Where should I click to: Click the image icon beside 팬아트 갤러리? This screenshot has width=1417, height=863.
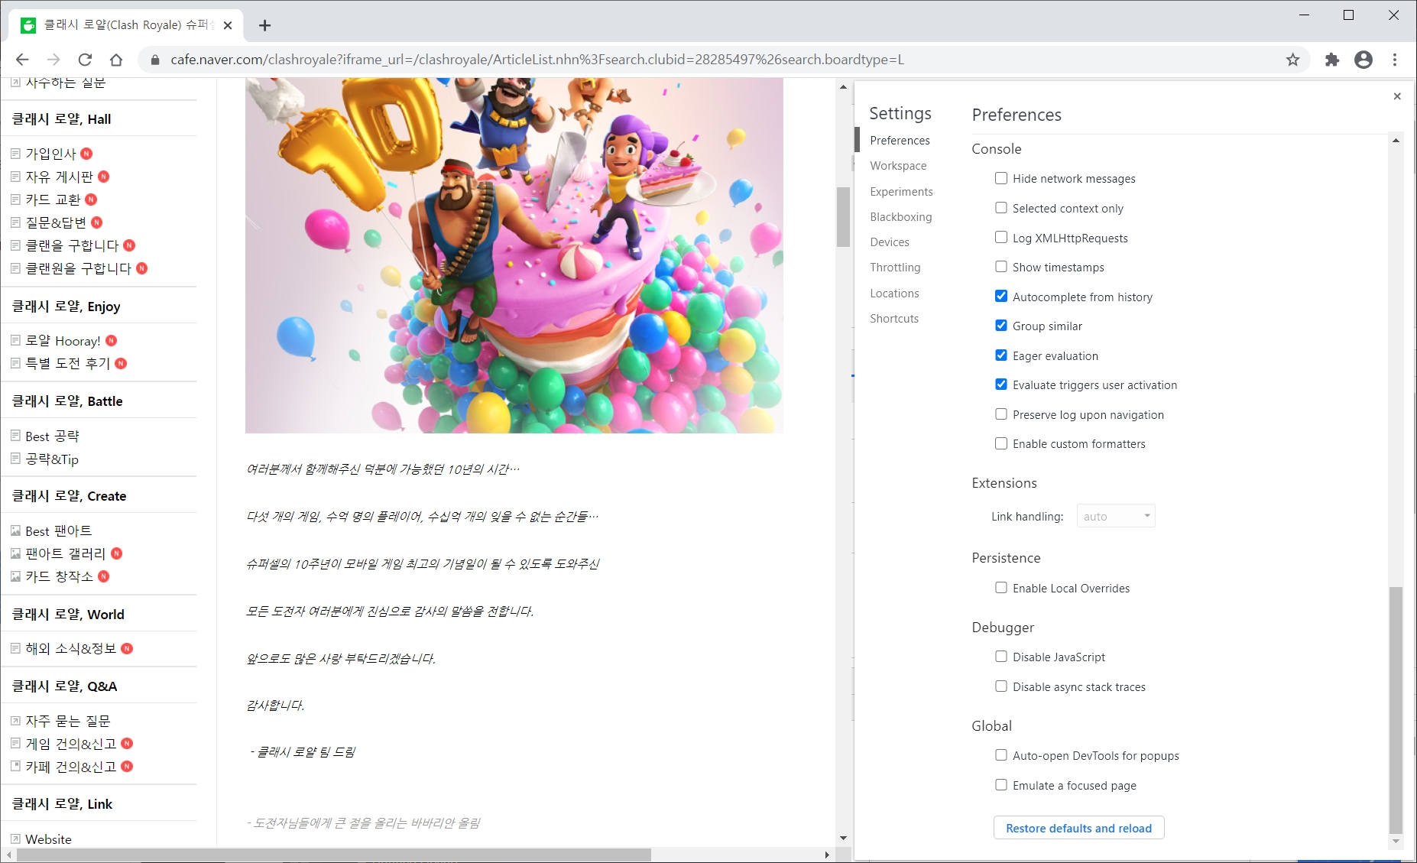click(x=15, y=553)
